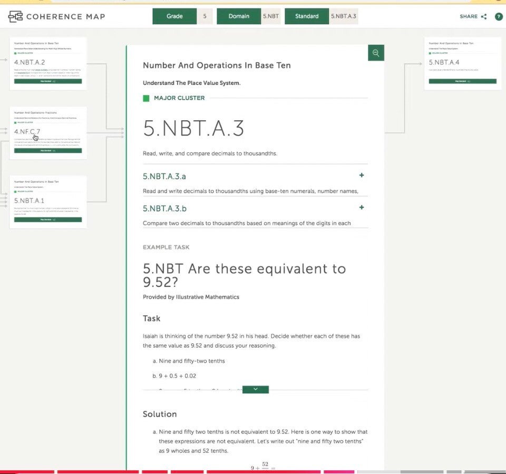The width and height of the screenshot is (506, 474).
Task: Click Map Standard button on 5.NBT.A.1 card
Action: (x=48, y=219)
